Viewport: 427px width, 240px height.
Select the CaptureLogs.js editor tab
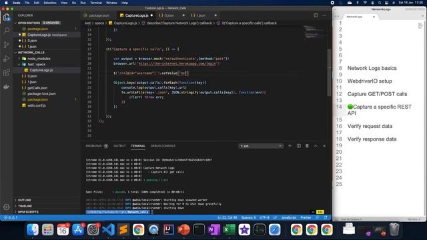tap(136, 15)
